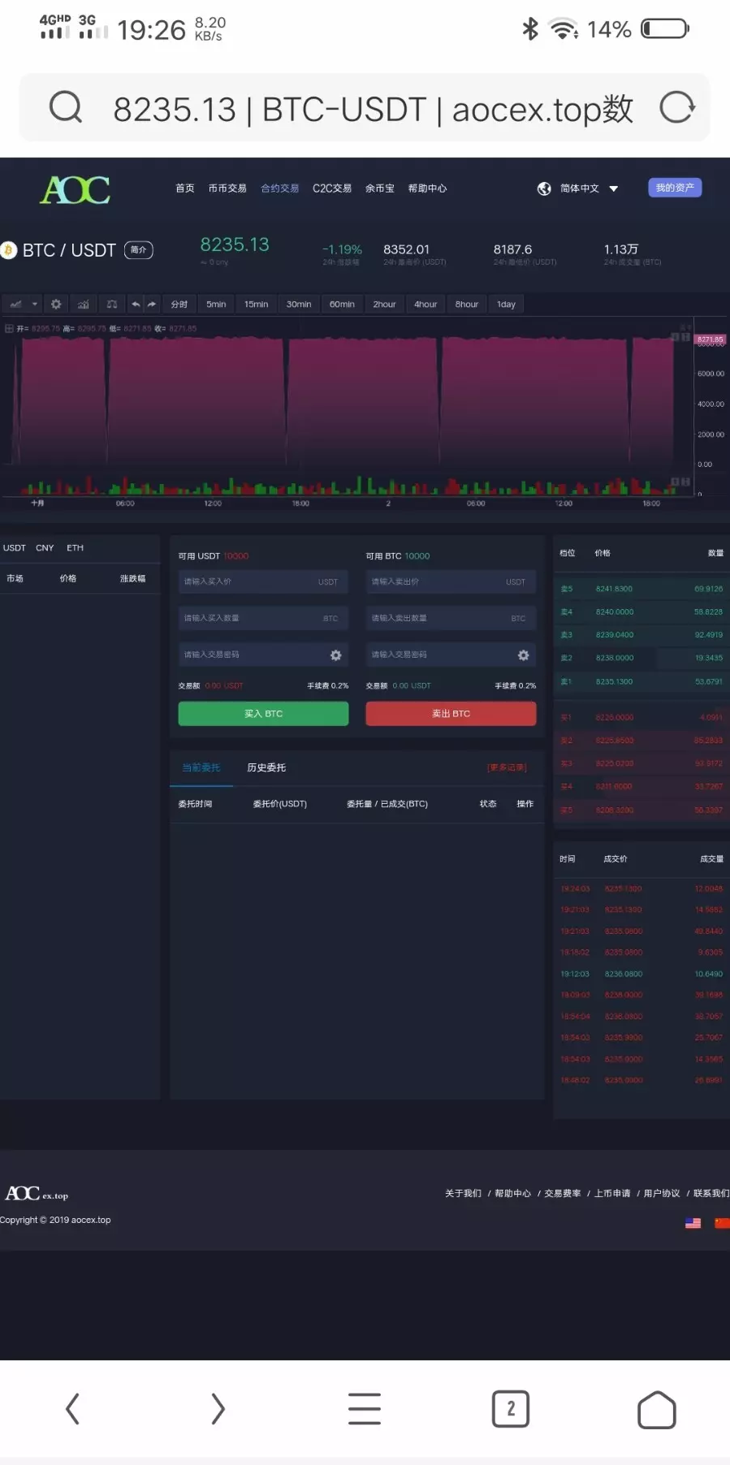Click the green 买入 BTC button
This screenshot has width=730, height=1465.
[x=263, y=714]
